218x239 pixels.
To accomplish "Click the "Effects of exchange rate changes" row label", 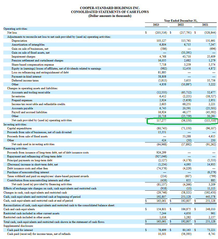I will point(50,188).
